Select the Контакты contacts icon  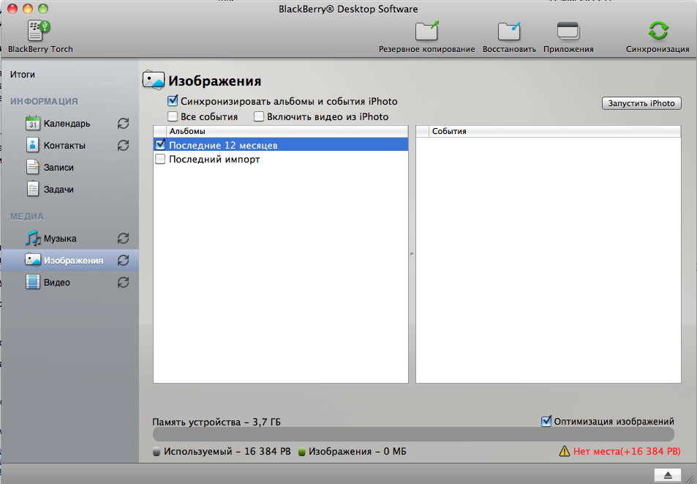[33, 145]
